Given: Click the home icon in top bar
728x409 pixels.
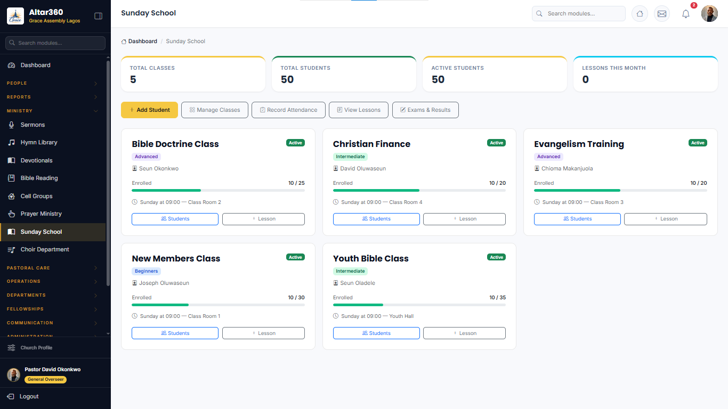Looking at the screenshot, I should click(x=640, y=14).
